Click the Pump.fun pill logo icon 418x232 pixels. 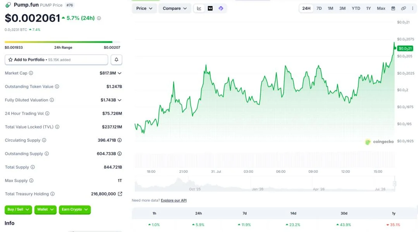click(x=8, y=5)
